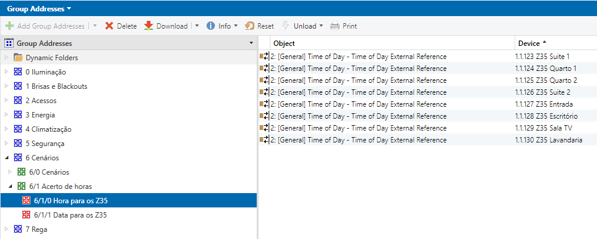Click the Print printer icon

click(x=335, y=26)
